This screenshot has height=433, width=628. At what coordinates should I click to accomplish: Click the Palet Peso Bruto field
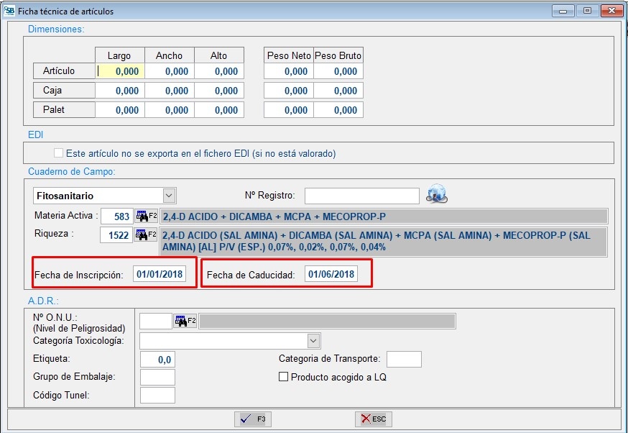(x=338, y=110)
